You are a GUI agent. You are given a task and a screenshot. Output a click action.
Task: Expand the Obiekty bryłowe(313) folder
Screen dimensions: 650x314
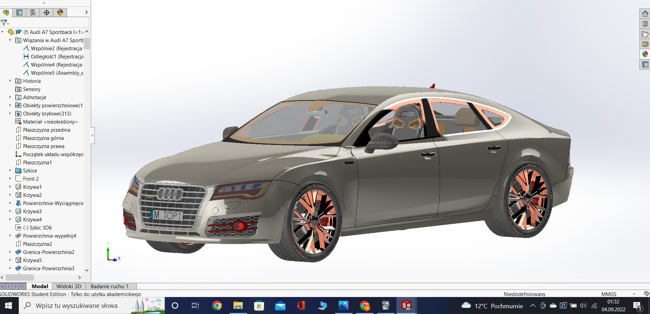click(x=10, y=113)
